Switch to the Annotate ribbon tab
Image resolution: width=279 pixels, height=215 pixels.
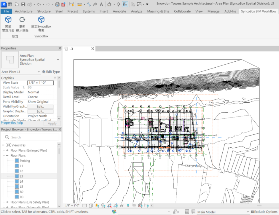tap(119, 11)
